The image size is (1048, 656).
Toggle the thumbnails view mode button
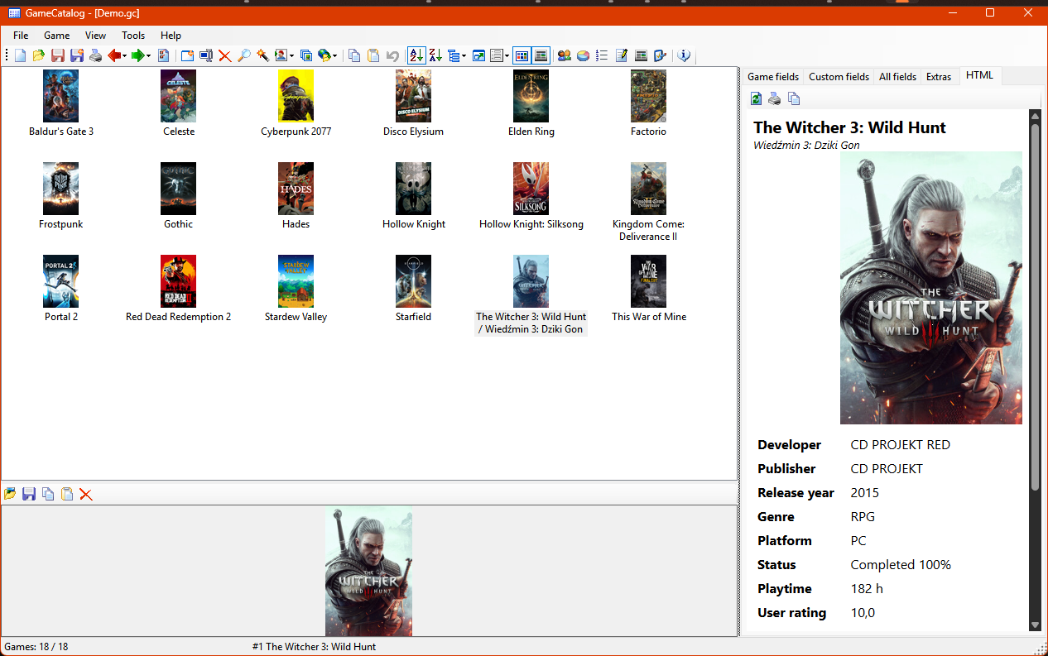[x=522, y=55]
